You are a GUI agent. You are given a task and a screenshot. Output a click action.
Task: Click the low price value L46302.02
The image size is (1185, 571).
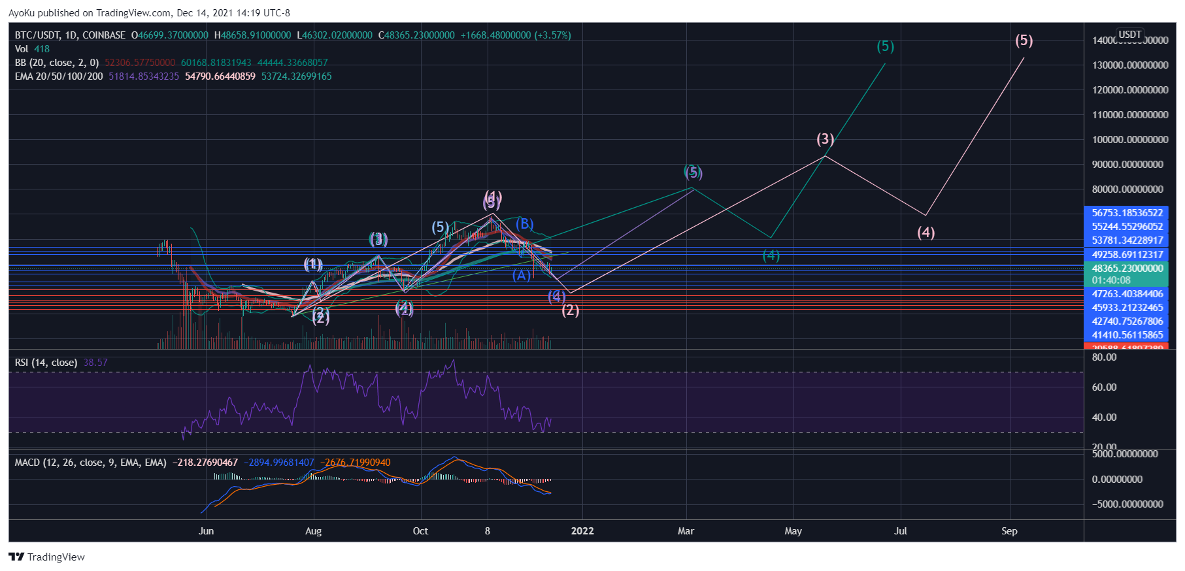point(335,35)
